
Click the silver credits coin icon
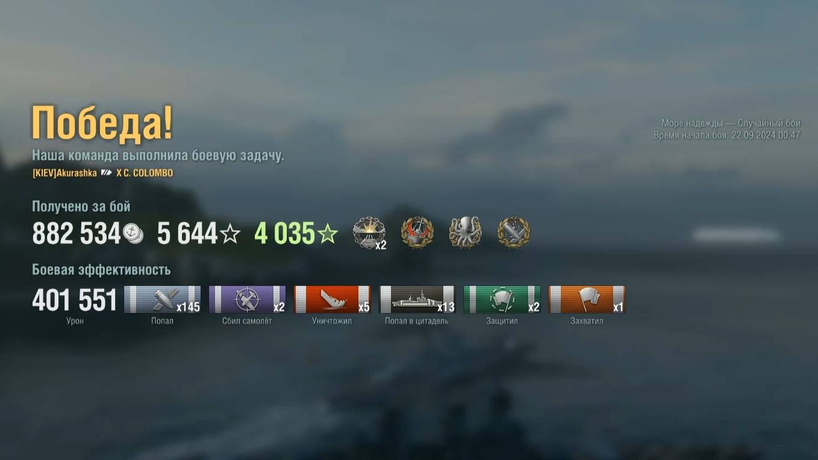[x=133, y=233]
